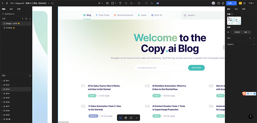257x123 pixels.
Task: Click the file cover thumbnail
Action: click(x=234, y=21)
